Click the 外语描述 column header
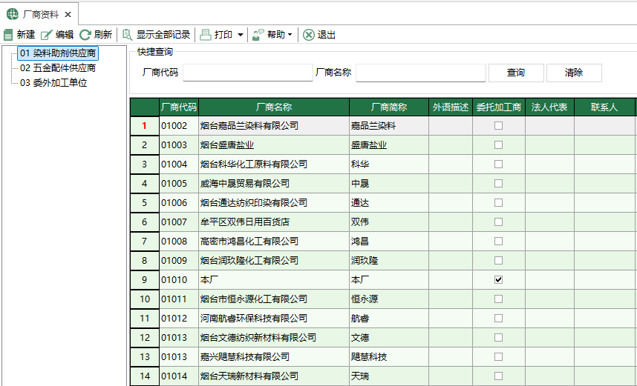This screenshot has width=637, height=386. [x=451, y=107]
